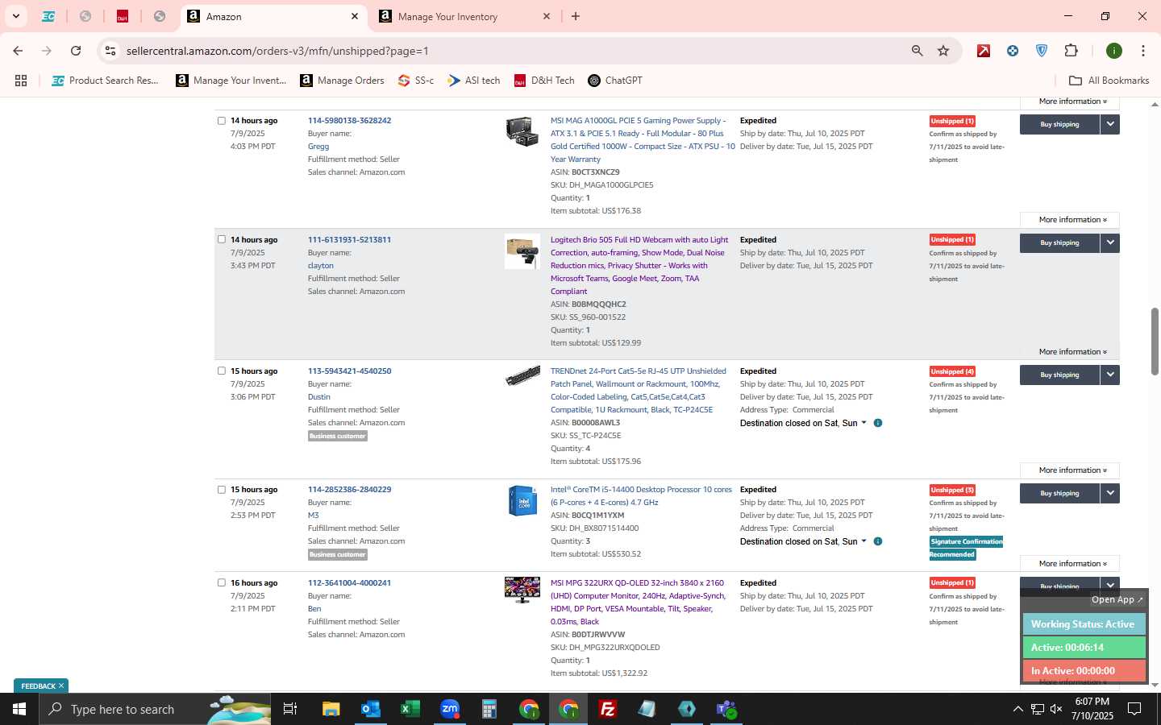
Task: Open Product Search Res bookmark
Action: coord(105,81)
